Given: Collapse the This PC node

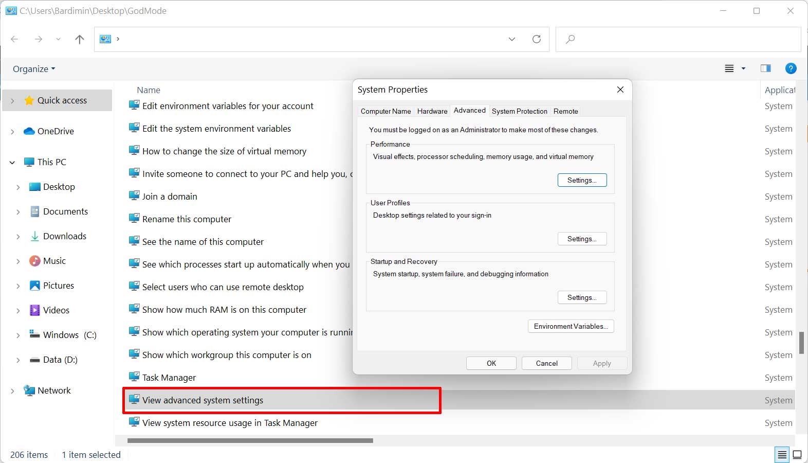Looking at the screenshot, I should (12, 163).
